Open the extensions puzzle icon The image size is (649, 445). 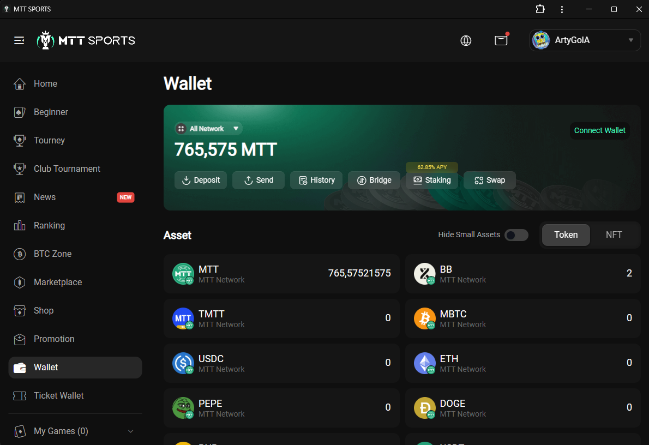(x=540, y=9)
